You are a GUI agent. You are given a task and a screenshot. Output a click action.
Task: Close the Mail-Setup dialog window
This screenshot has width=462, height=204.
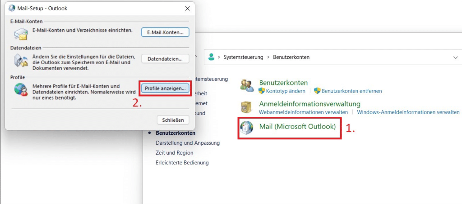(x=187, y=9)
